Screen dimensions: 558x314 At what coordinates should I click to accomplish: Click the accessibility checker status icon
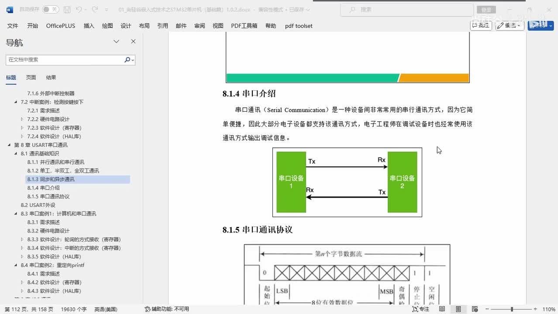click(148, 309)
